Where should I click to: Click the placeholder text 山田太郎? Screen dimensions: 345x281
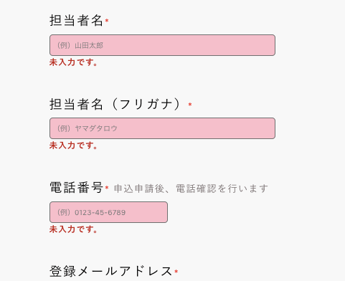[x=89, y=45]
